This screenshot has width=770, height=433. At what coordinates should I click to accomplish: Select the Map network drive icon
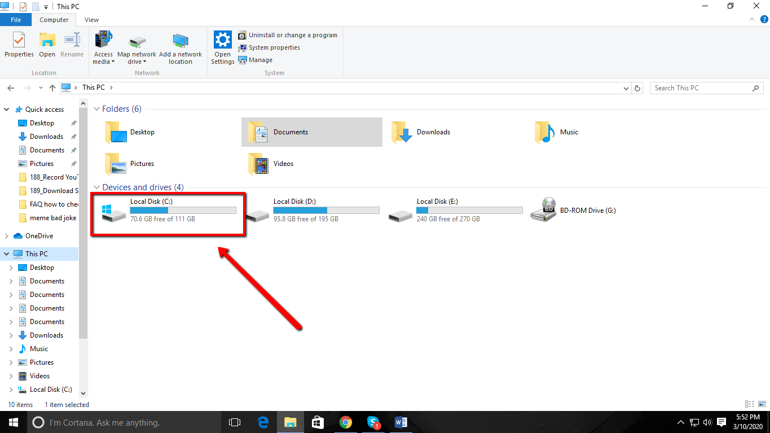pyautogui.click(x=137, y=44)
